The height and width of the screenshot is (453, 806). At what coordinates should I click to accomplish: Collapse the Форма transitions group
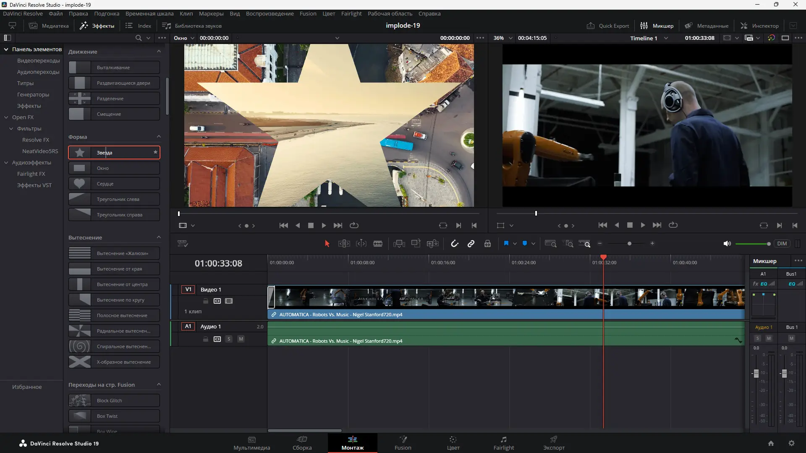point(159,137)
